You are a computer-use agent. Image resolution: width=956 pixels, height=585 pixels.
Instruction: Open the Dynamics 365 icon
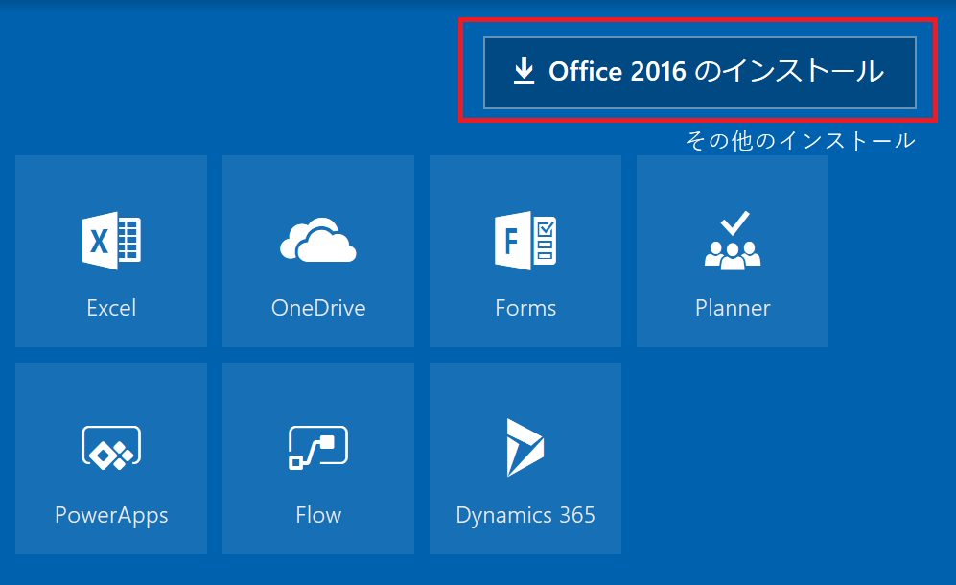(x=525, y=447)
